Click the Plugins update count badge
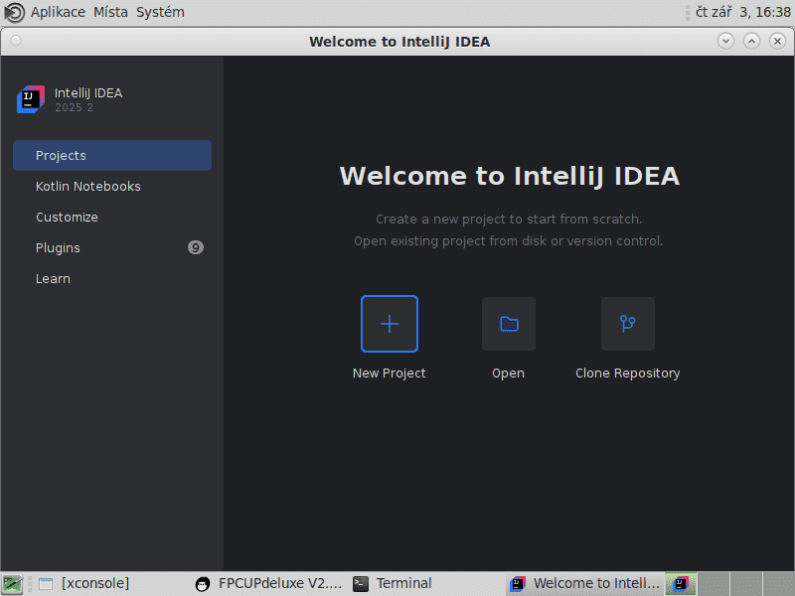 [196, 247]
